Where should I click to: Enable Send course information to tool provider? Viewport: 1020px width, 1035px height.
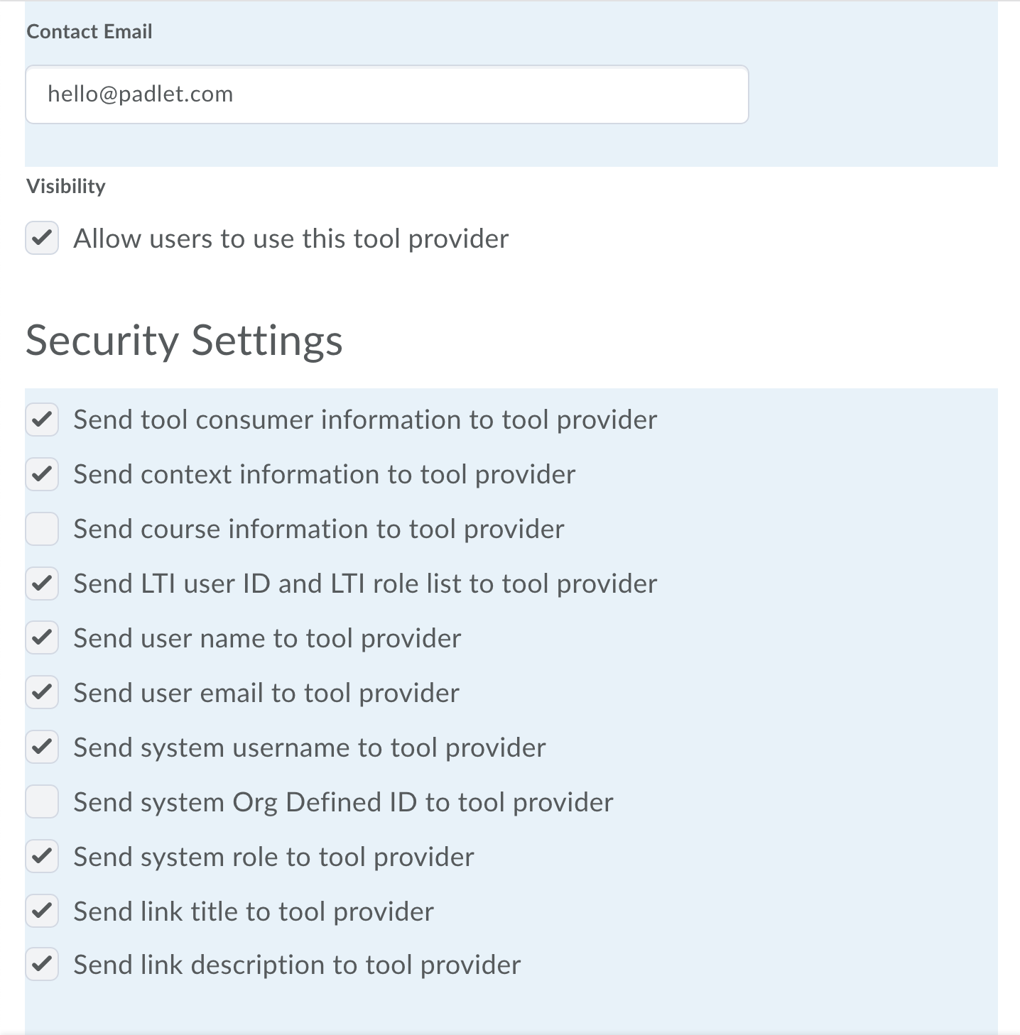42,529
